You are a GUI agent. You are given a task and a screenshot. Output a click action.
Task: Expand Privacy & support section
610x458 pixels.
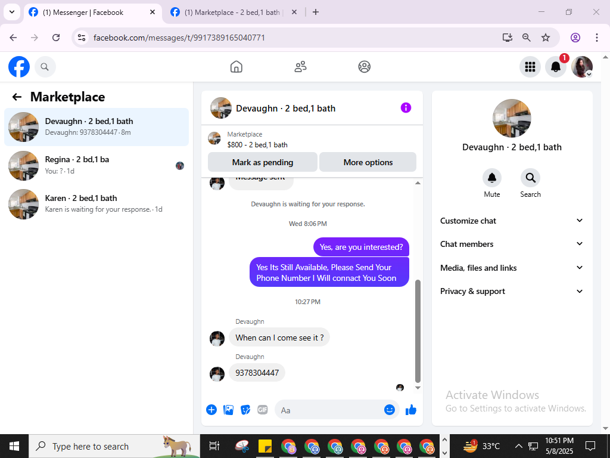point(512,291)
